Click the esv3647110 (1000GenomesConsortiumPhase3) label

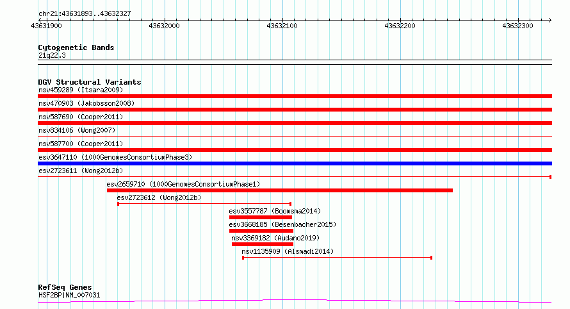pyautogui.click(x=115, y=157)
